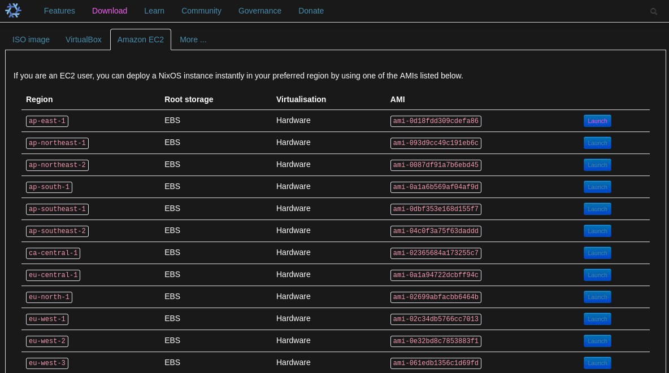This screenshot has width=669, height=373.
Task: Select AMI ID ami-0dbf353e168d155f7
Action: pos(436,209)
